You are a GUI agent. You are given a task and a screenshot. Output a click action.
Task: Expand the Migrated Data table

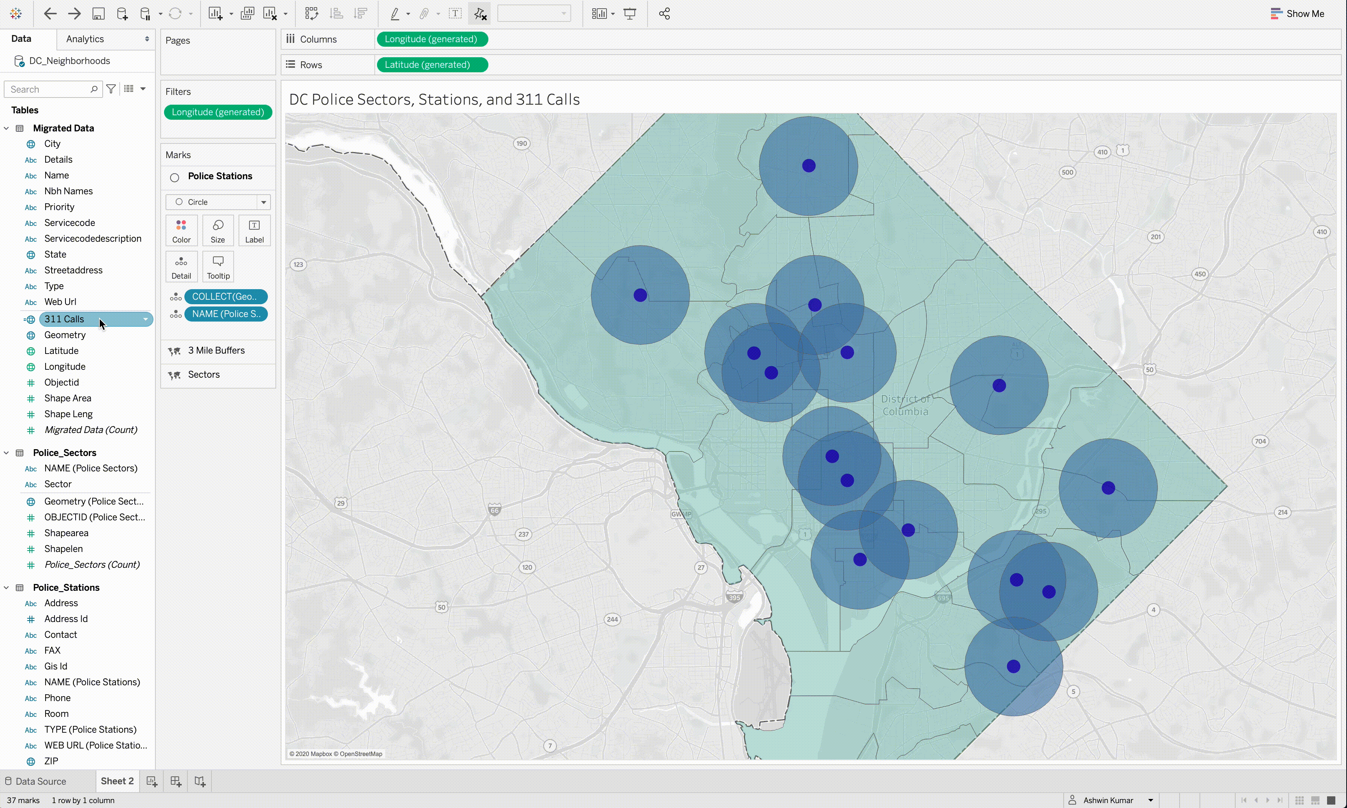click(7, 128)
